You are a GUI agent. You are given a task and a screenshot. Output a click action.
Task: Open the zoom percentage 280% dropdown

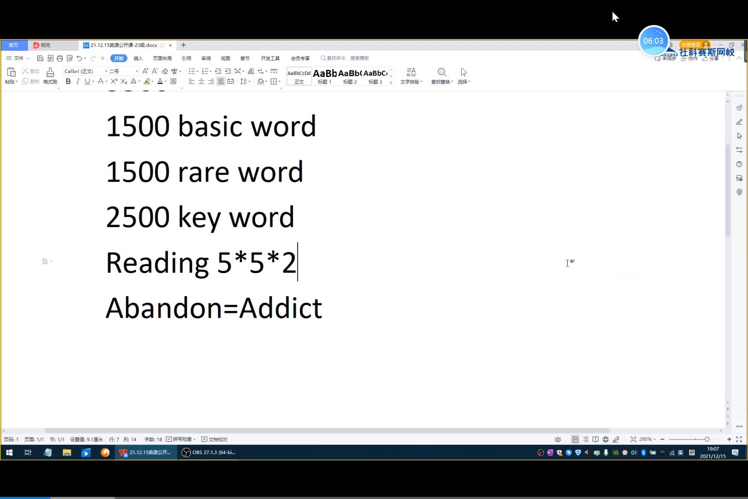click(x=647, y=439)
